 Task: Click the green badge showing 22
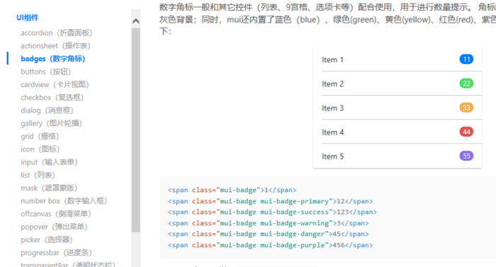pyautogui.click(x=466, y=84)
